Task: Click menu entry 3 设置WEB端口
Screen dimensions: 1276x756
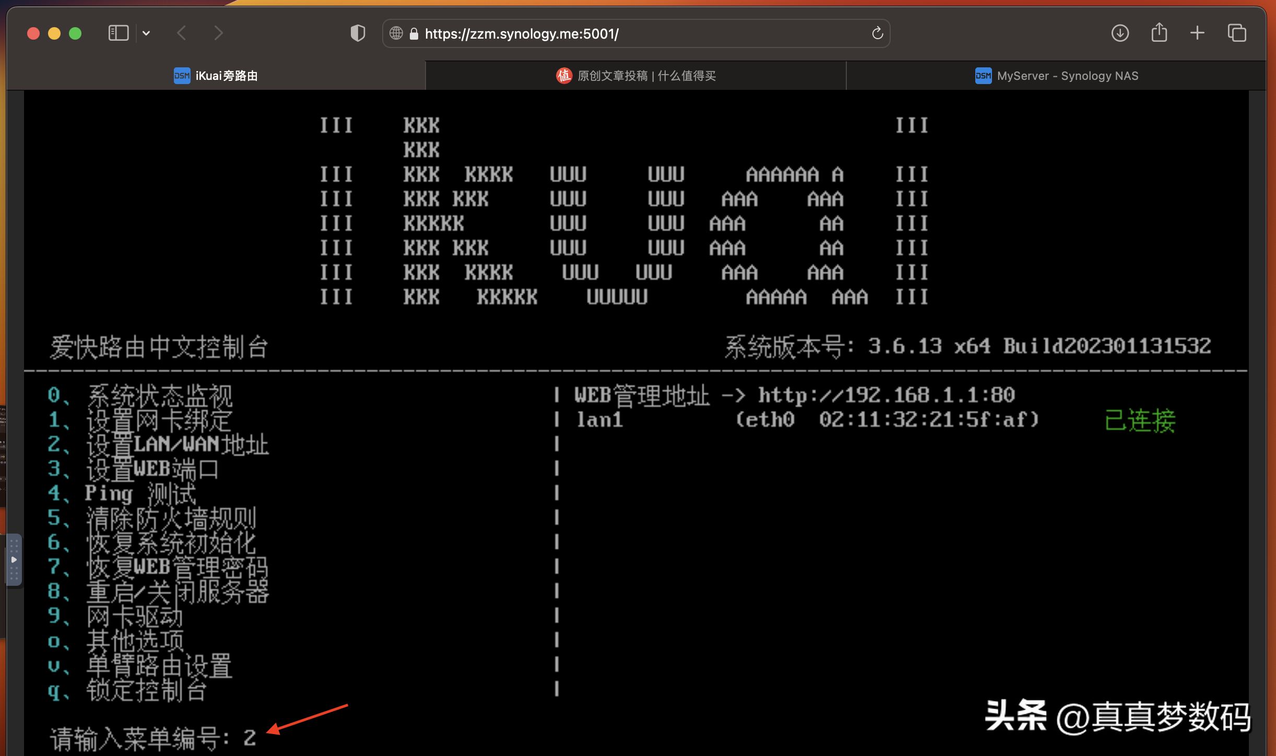Action: 133,469
